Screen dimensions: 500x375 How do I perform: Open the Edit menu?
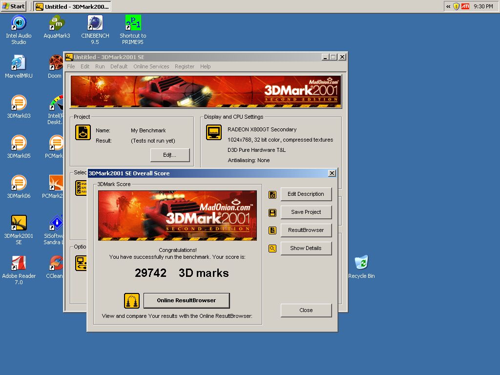click(x=85, y=66)
